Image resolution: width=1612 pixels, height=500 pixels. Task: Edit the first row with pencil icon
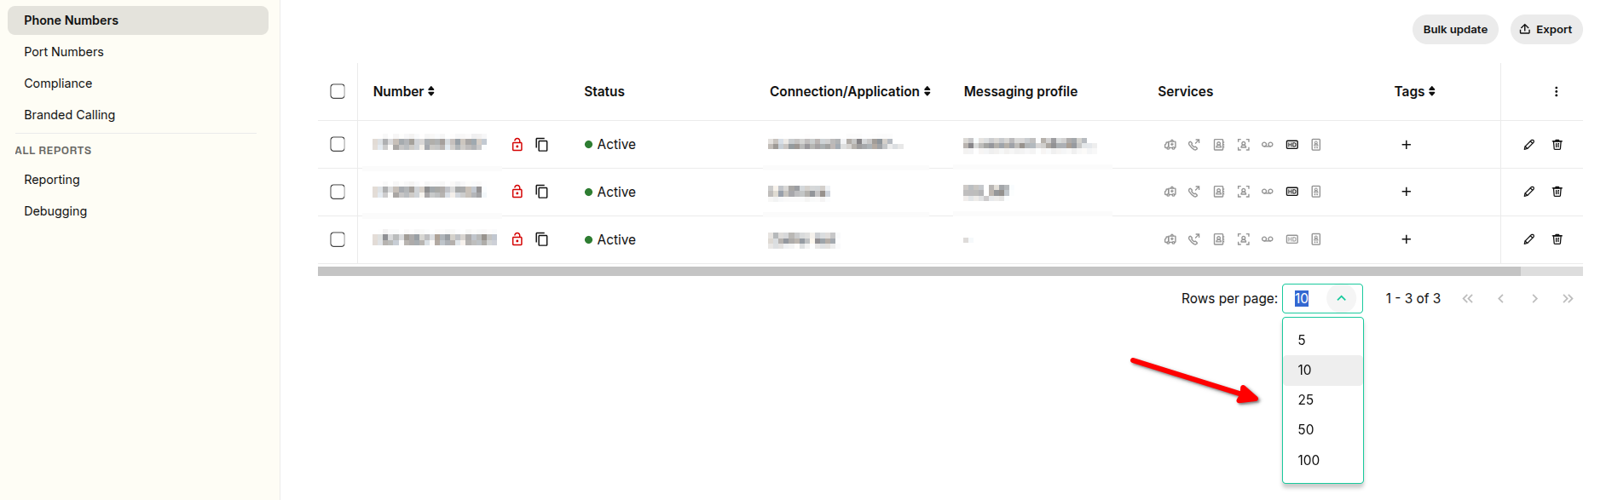coord(1529,145)
